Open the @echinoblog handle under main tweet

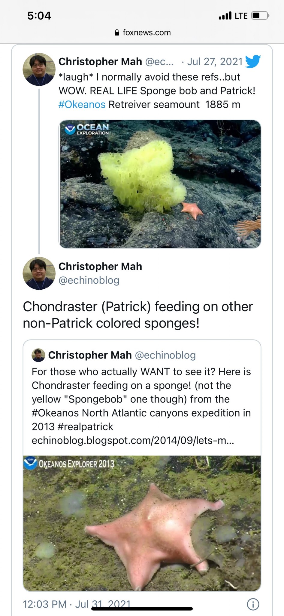89,280
